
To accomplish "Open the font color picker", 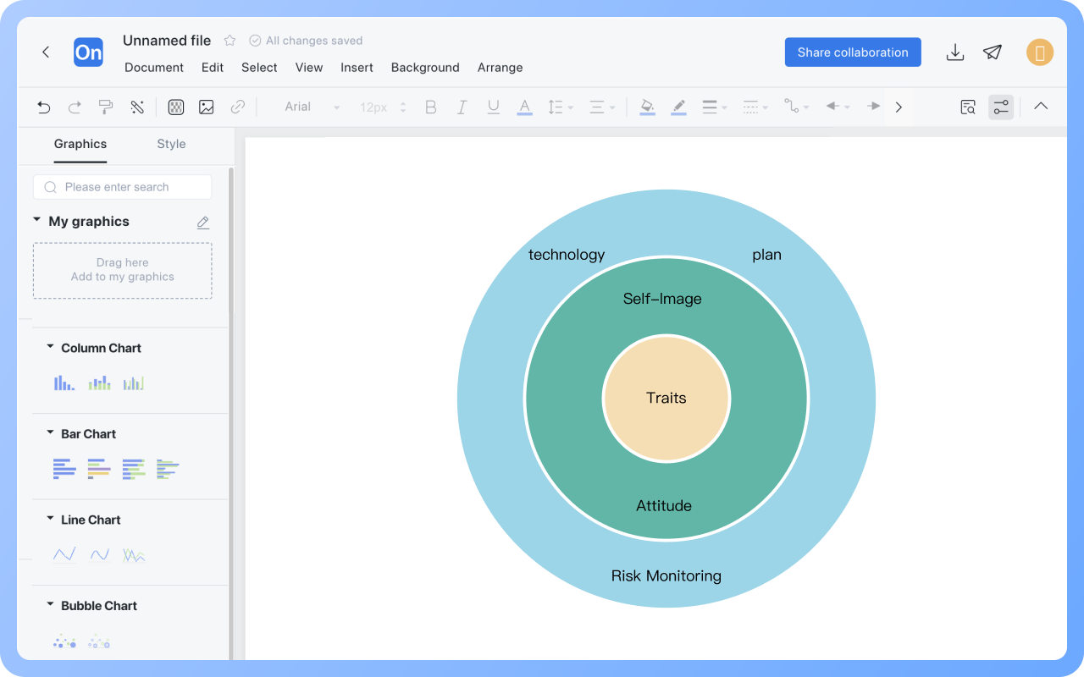I will [525, 107].
